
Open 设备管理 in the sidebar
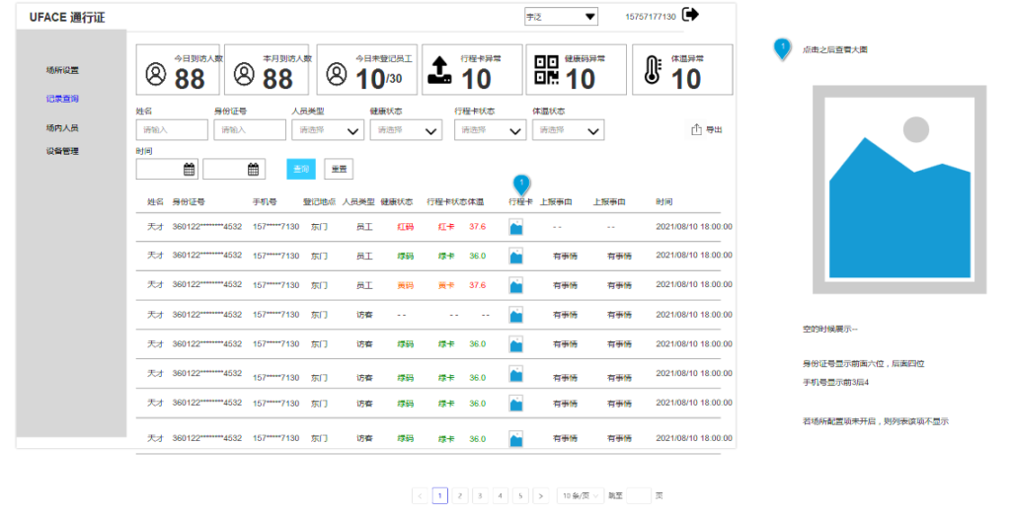coord(62,151)
